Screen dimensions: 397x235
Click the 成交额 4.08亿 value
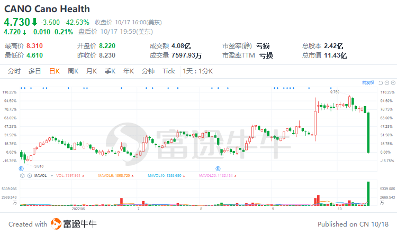pos(181,46)
